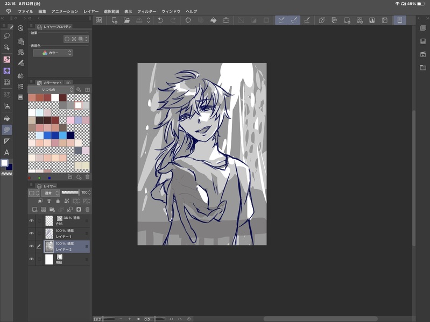Open the Sub Tool palette icon
Image resolution: width=430 pixels, height=322 pixels.
pyautogui.click(x=20, y=41)
